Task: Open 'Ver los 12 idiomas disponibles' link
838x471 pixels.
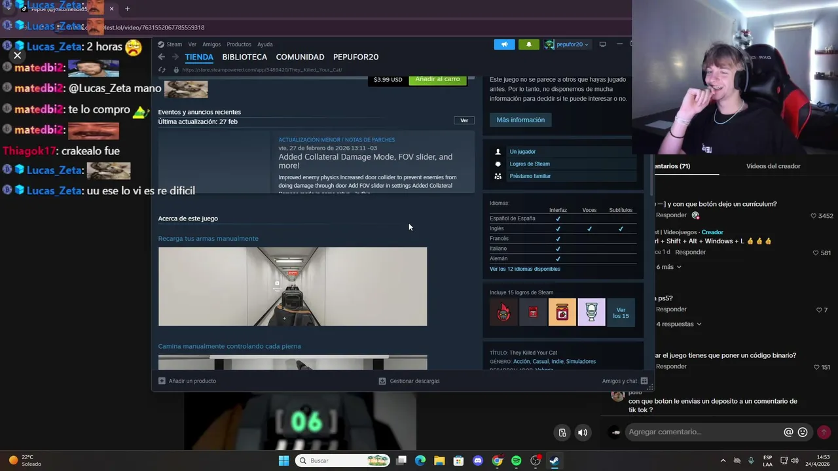Action: pyautogui.click(x=525, y=269)
